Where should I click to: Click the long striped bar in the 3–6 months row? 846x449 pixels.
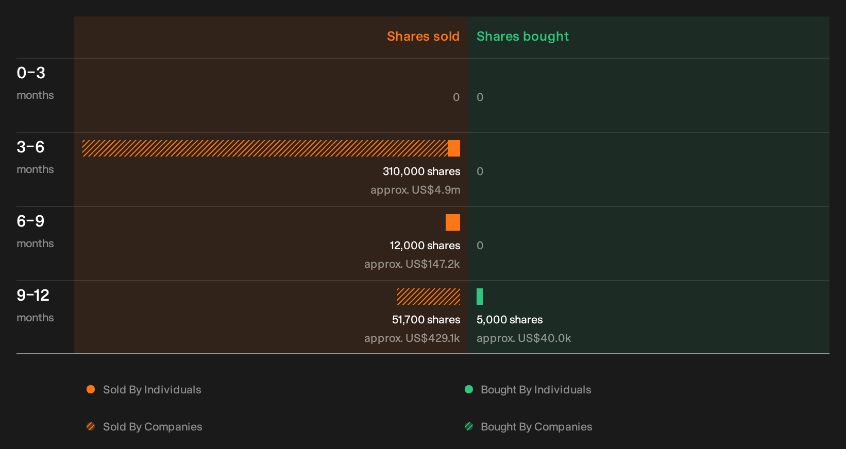click(x=265, y=148)
